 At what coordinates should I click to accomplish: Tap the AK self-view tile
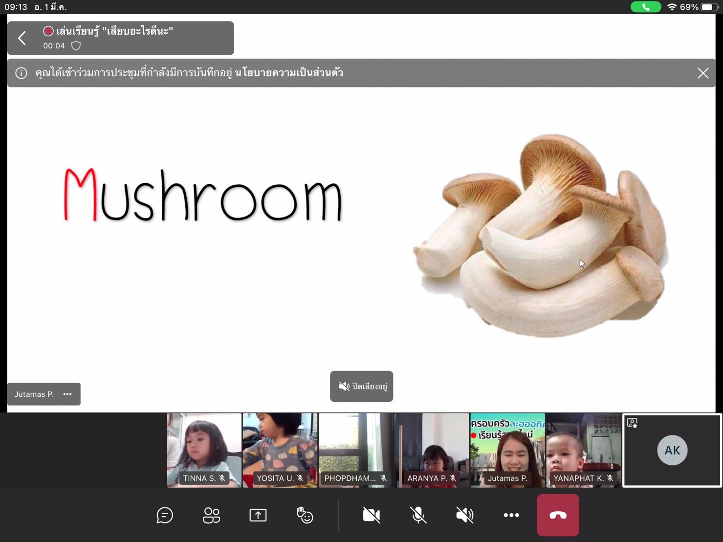[x=672, y=450]
